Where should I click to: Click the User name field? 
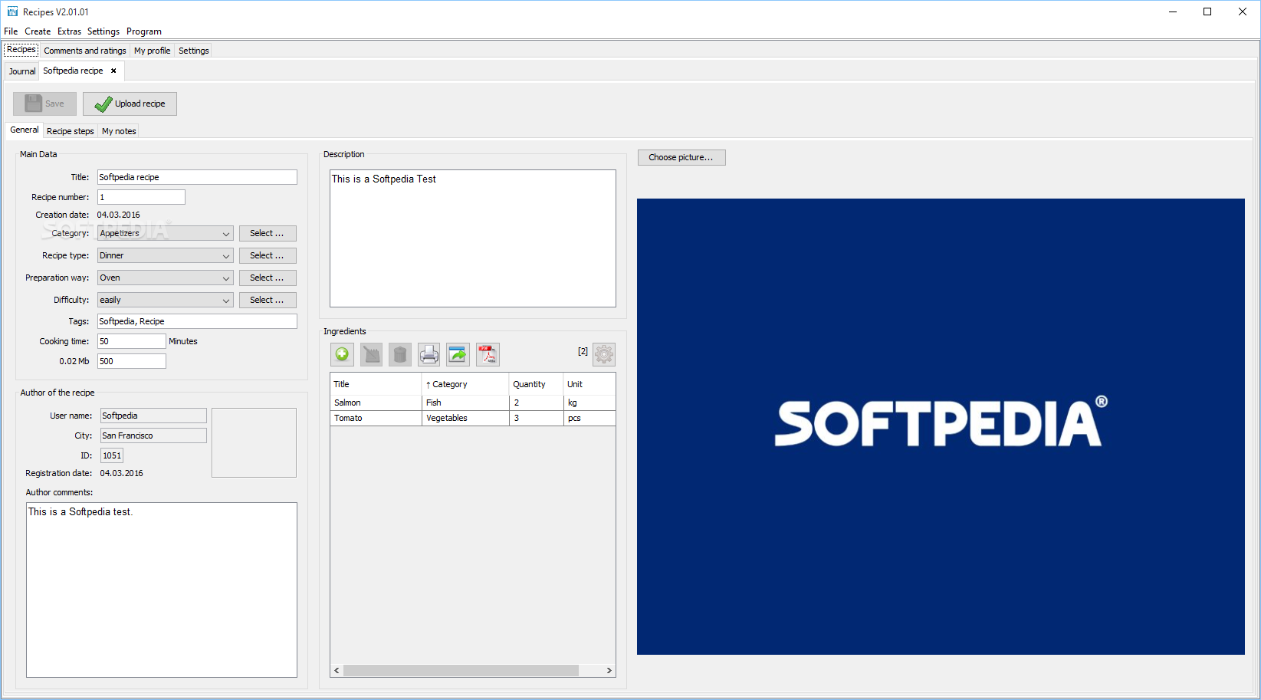tap(153, 416)
